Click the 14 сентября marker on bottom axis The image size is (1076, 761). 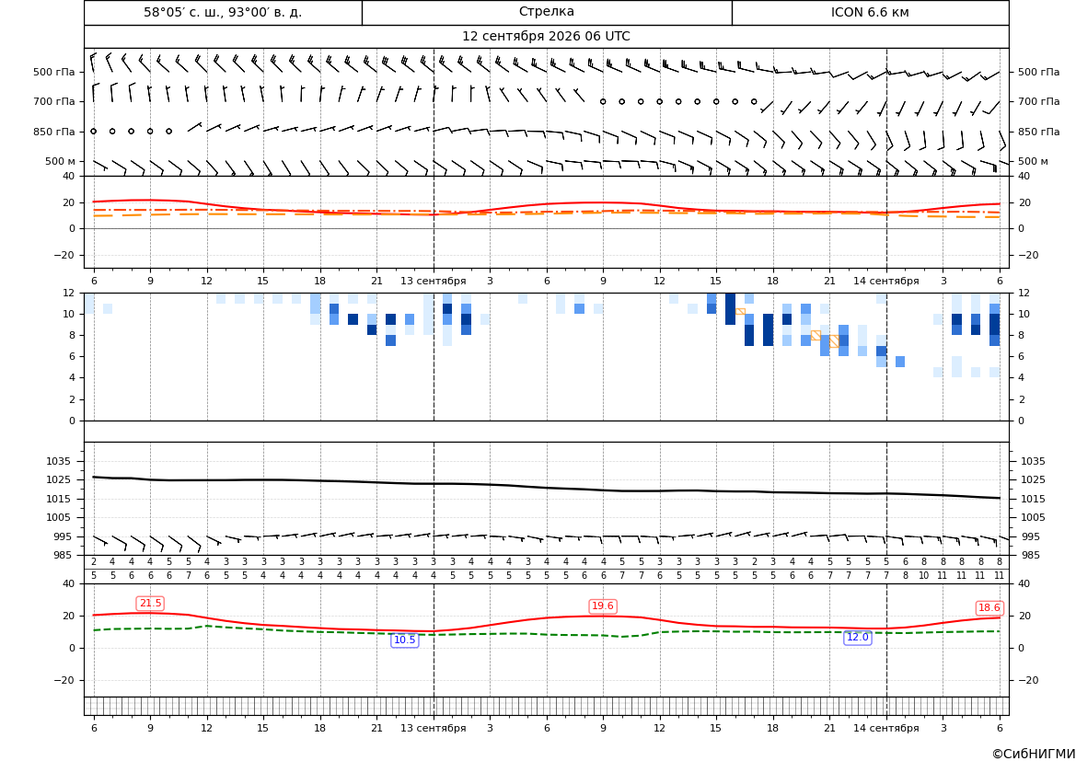[885, 728]
